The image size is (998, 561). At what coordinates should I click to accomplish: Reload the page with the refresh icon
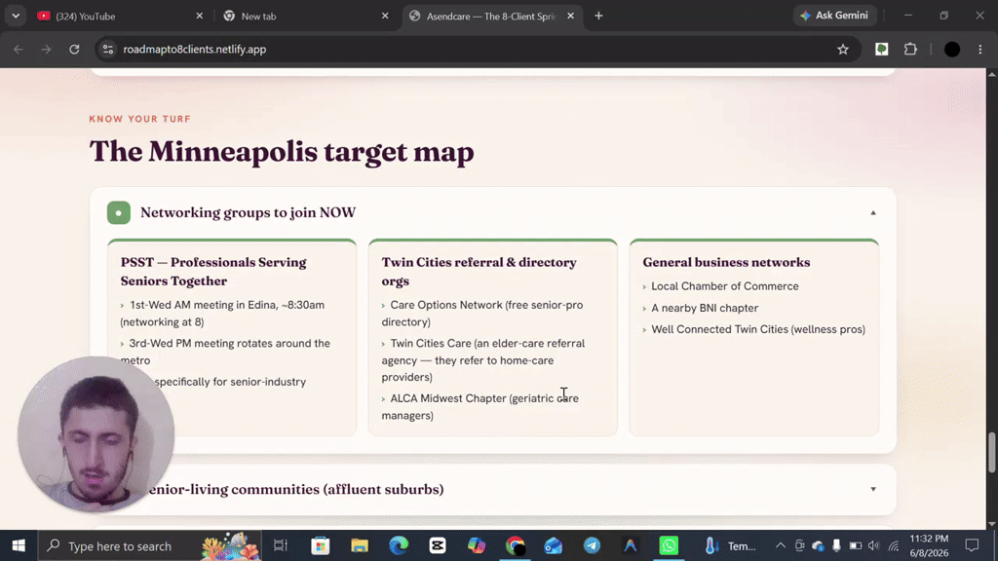[x=74, y=49]
